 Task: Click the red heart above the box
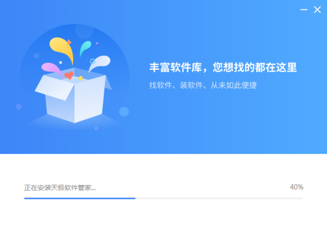69,75
